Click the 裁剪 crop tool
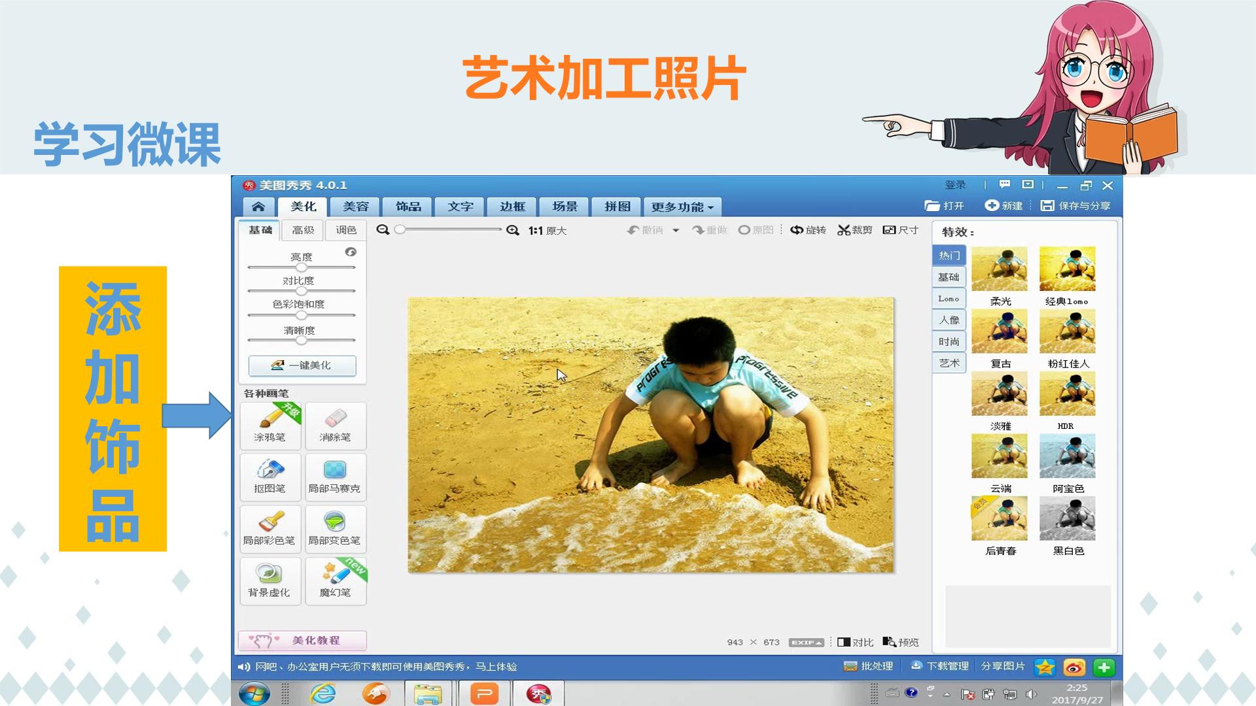1256x706 pixels. click(x=854, y=230)
